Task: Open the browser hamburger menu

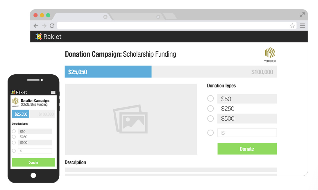Action: [302, 26]
